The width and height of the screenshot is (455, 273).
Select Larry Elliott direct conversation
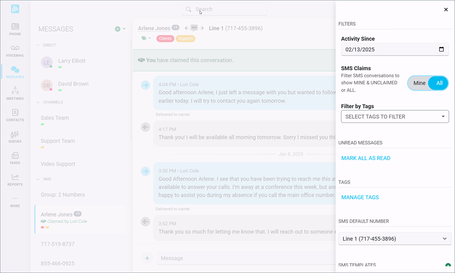[x=71, y=61]
